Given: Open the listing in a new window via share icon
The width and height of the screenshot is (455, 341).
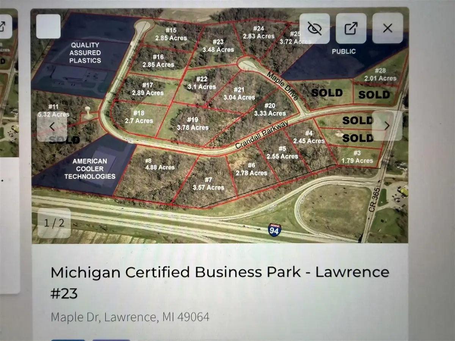Looking at the screenshot, I should [351, 28].
